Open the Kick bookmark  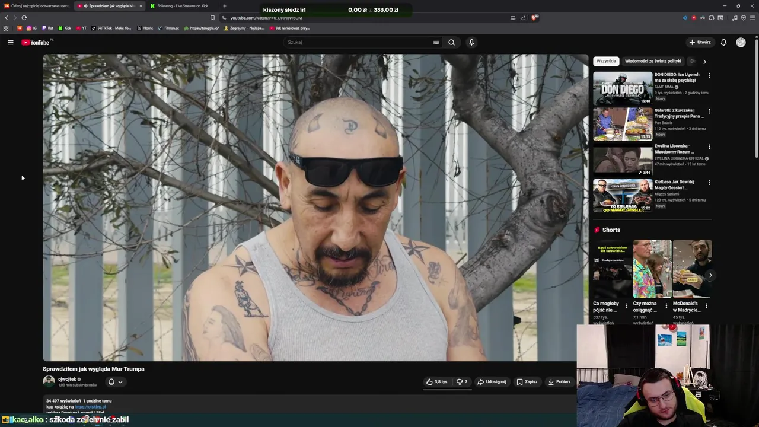tap(65, 28)
